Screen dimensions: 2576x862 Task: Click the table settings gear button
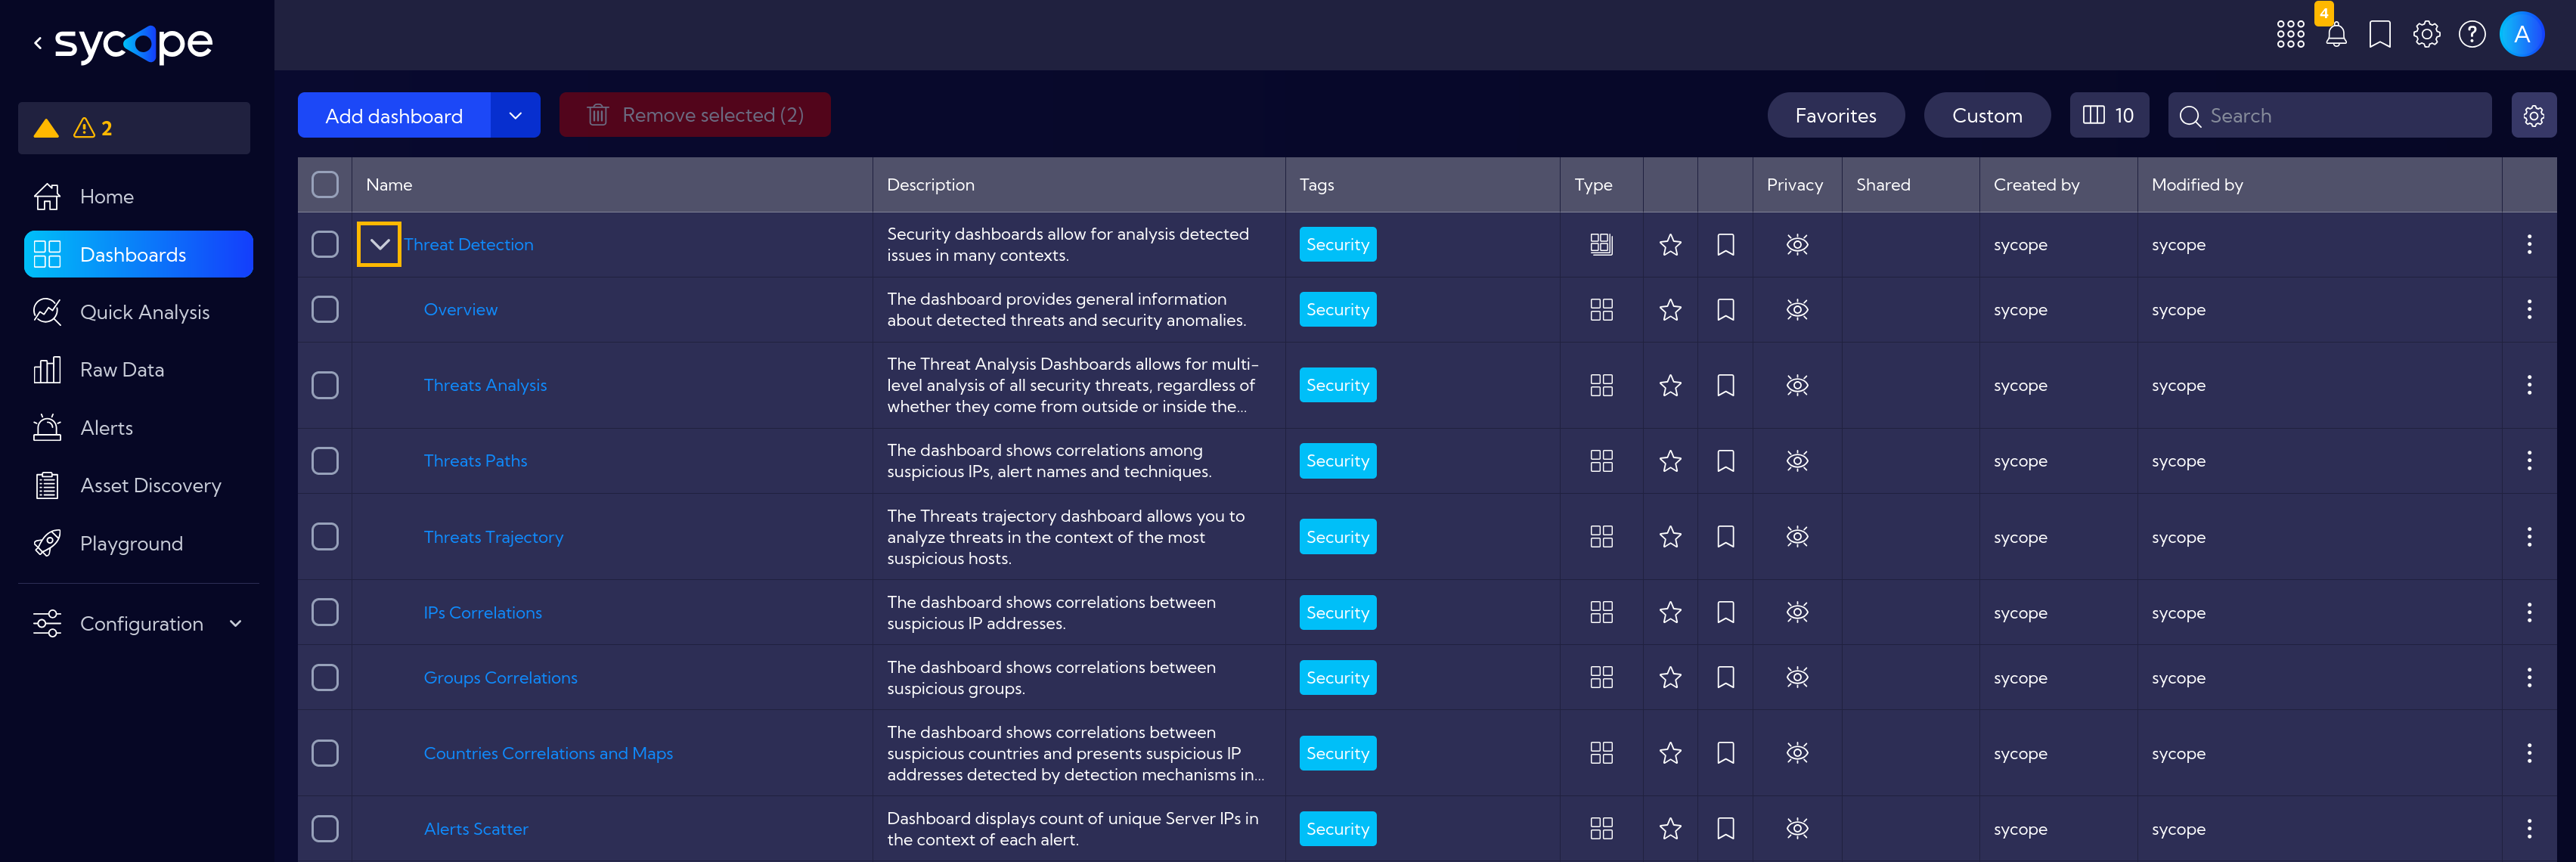[2533, 116]
